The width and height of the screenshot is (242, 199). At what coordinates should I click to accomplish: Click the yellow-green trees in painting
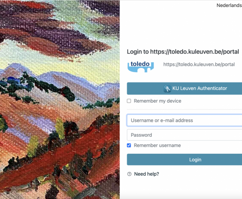60,129
